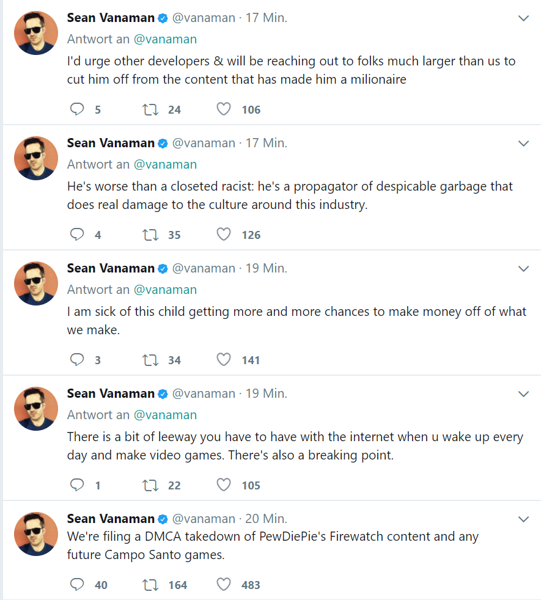Image resolution: width=541 pixels, height=600 pixels.
Task: Open options chevron on the topmost tweet
Action: pos(523,18)
